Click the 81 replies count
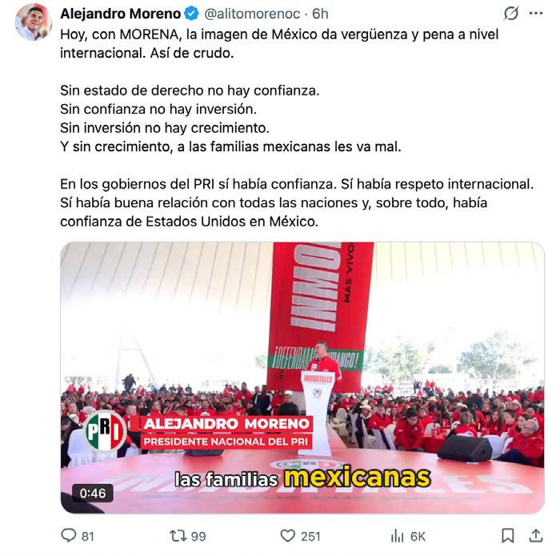This screenshot has width=560, height=556. coord(88,536)
